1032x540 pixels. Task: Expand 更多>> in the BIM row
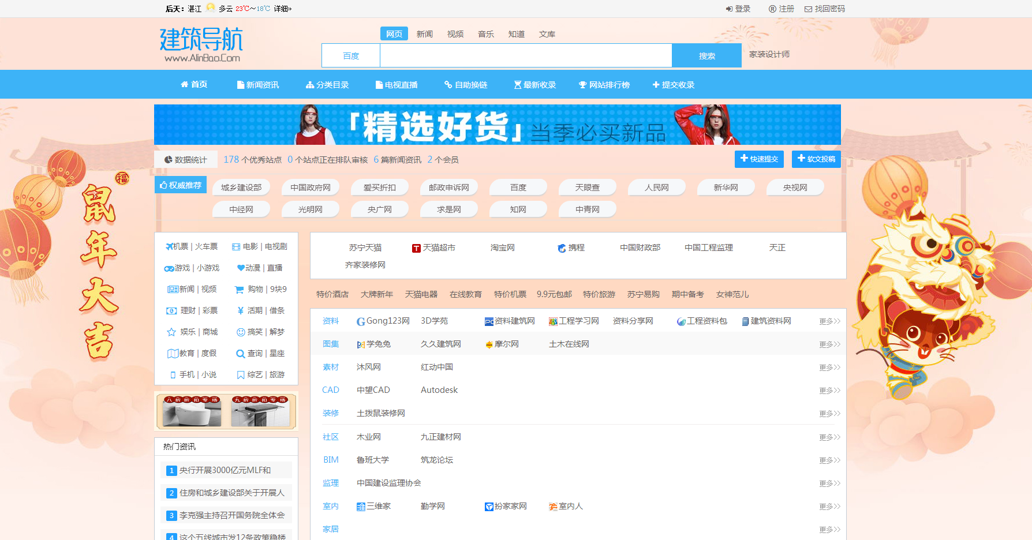pos(830,460)
